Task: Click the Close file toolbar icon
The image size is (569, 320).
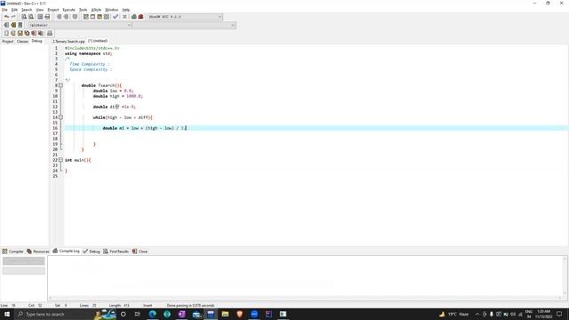Action: coord(34,33)
